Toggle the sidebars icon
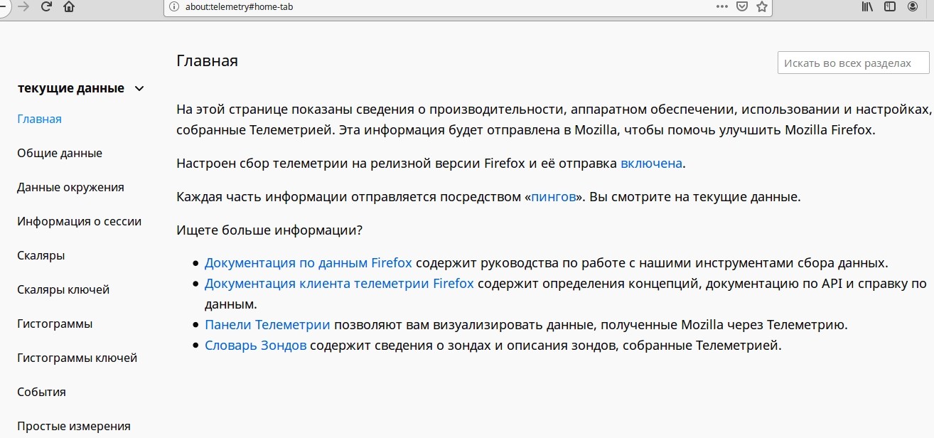Viewport: 934px width, 438px height. coord(890,6)
